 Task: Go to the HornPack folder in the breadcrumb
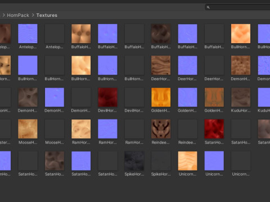coord(18,15)
